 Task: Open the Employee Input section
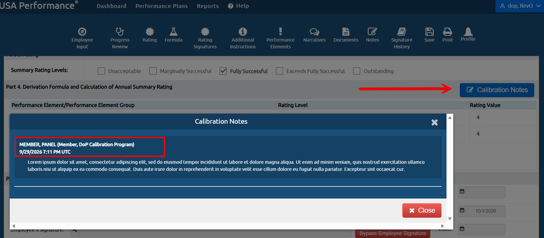82,38
